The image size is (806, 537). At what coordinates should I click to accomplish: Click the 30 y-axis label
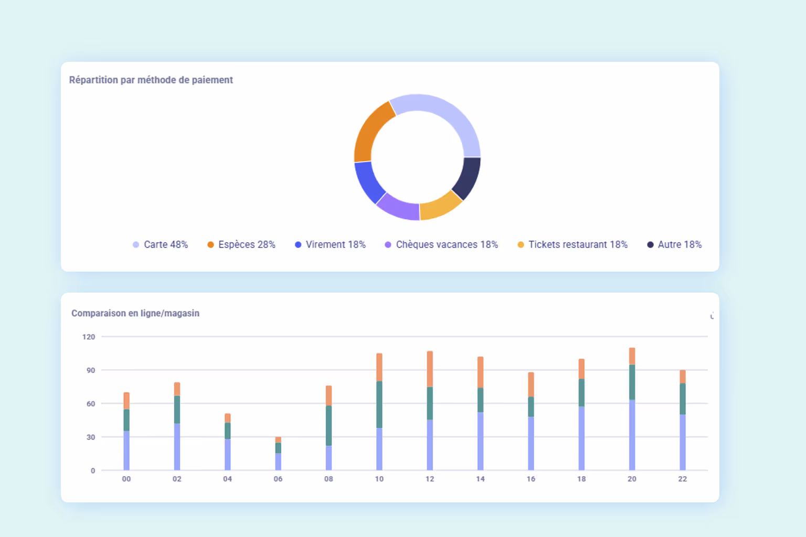(x=91, y=437)
